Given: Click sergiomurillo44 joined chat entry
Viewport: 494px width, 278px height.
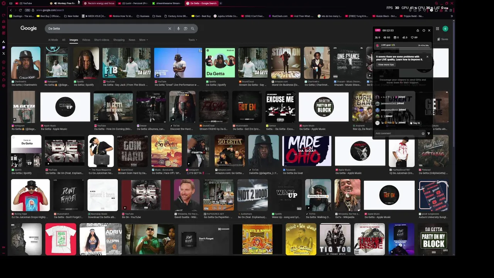Looking at the screenshot, I should click(390, 110).
